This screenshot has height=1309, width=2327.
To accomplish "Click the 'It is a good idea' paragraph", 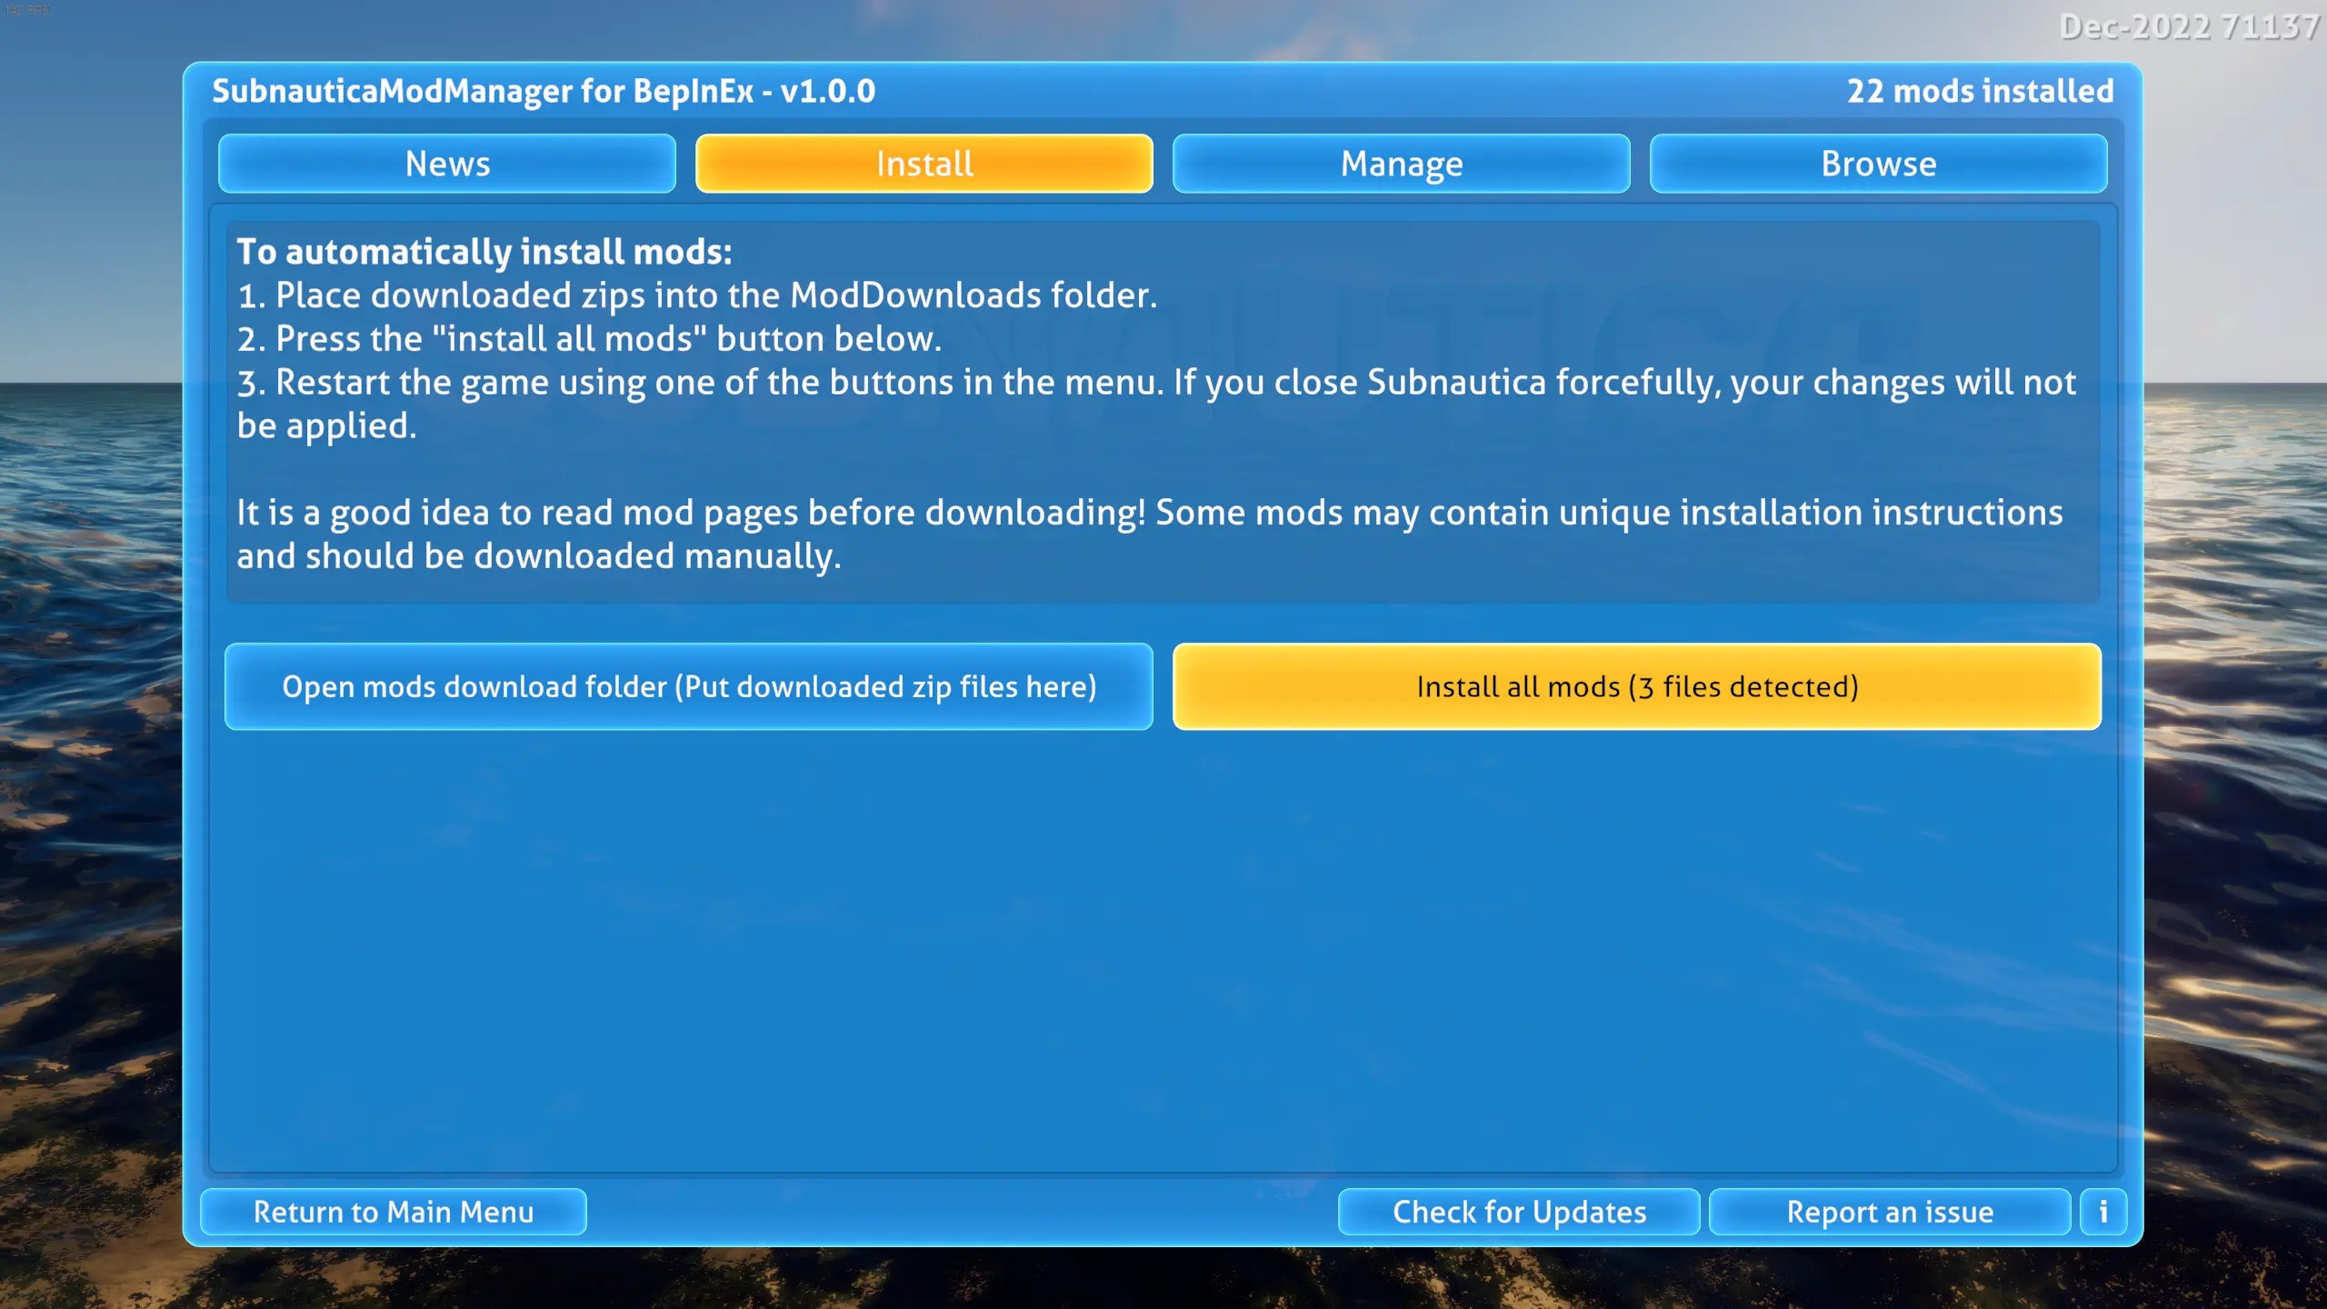I will [1150, 535].
